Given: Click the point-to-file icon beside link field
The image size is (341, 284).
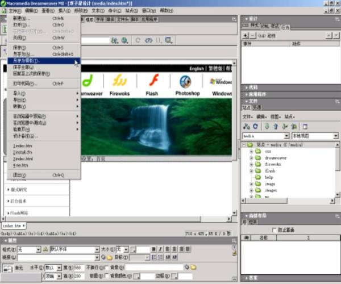Looking at the screenshot, I should 103,257.
